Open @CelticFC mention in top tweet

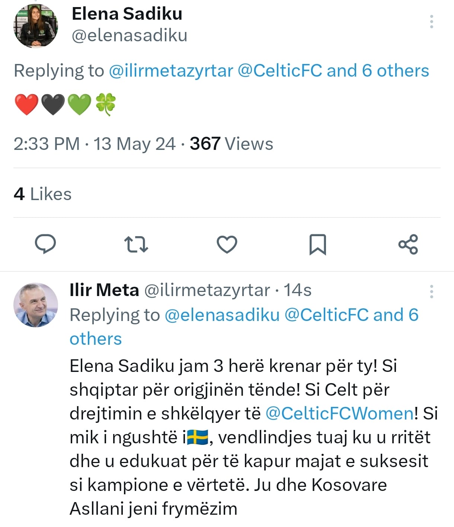(x=279, y=71)
